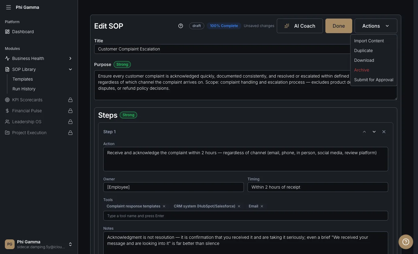Click the Business Health pulse icon

[x=7, y=58]
